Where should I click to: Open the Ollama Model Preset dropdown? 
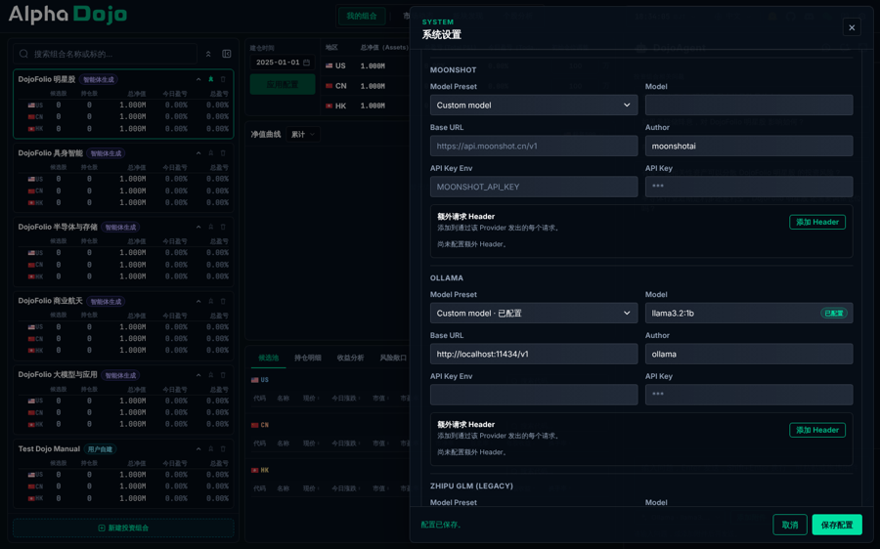point(534,313)
